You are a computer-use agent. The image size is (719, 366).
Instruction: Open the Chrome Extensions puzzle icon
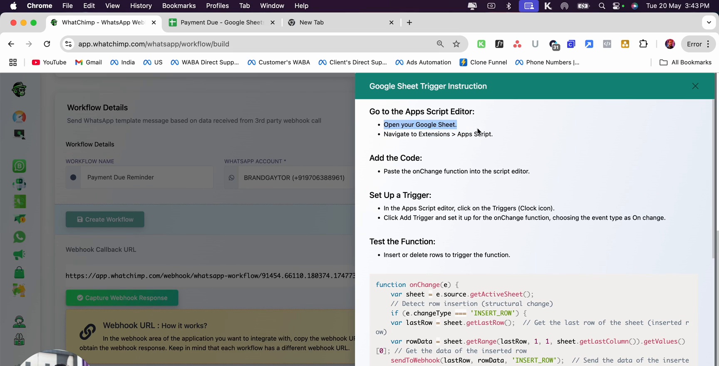point(643,44)
